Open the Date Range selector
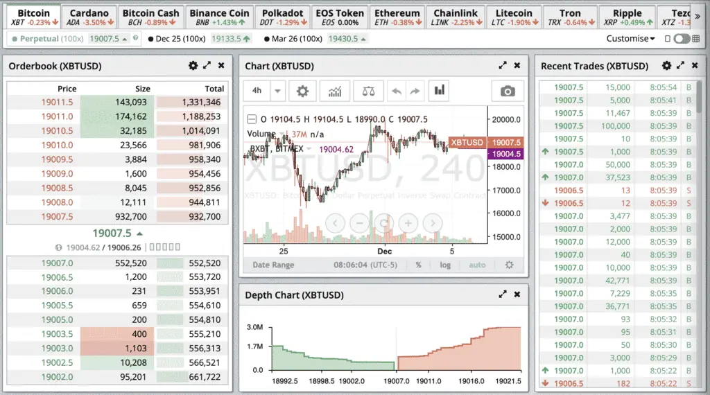The width and height of the screenshot is (710, 395). 273,265
